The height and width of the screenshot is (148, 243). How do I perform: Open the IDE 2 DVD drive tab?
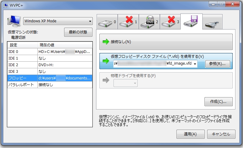(149, 22)
